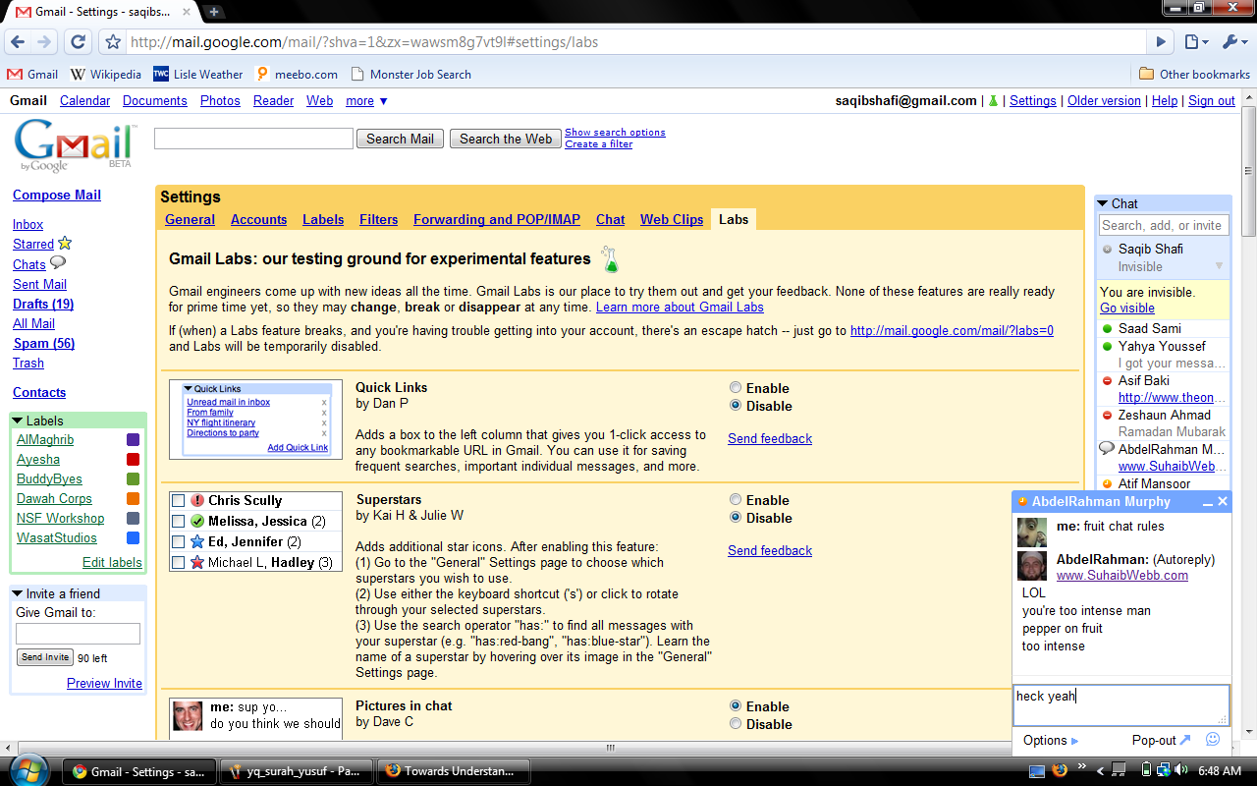The image size is (1257, 786).
Task: Bookmark page with the star icon
Action: pos(113,42)
